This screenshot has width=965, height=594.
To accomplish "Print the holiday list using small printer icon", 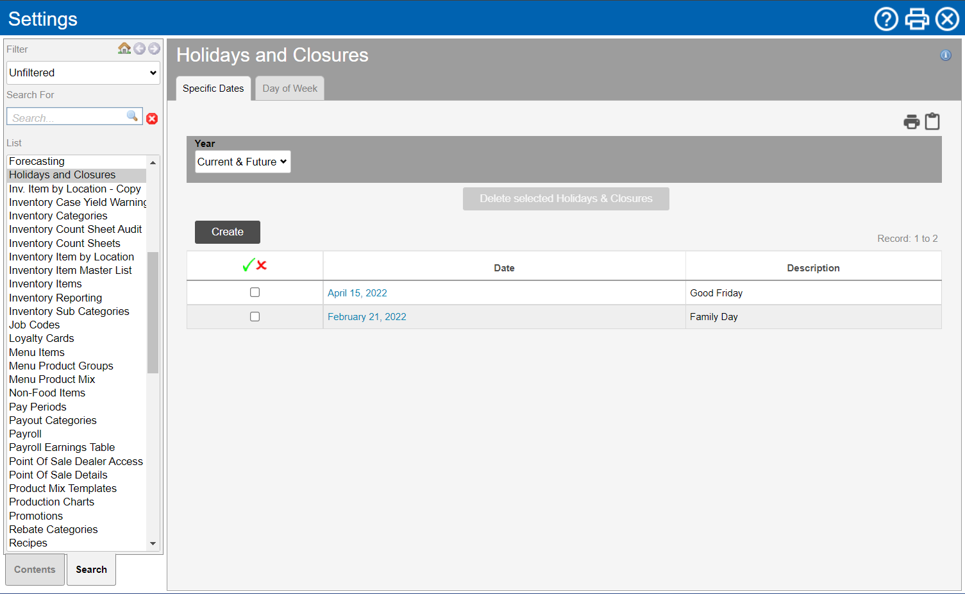I will click(911, 122).
